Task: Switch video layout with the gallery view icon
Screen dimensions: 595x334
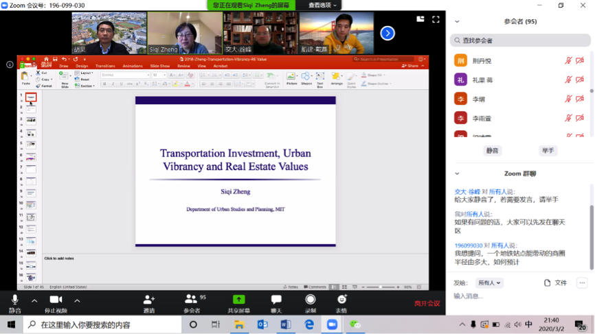Action: click(420, 19)
